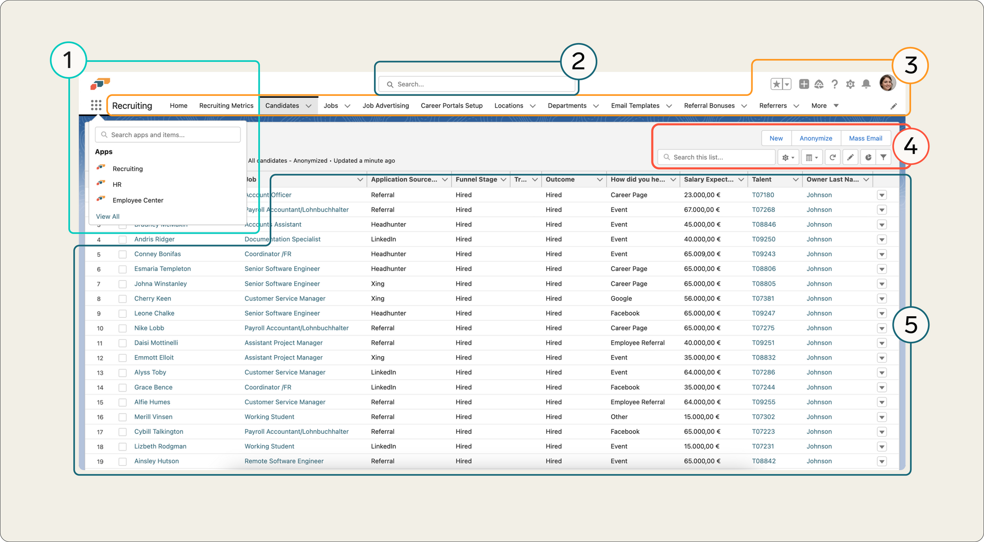Select the checkbox beside Ainsley Hutson
Image resolution: width=984 pixels, height=542 pixels.
tap(123, 461)
